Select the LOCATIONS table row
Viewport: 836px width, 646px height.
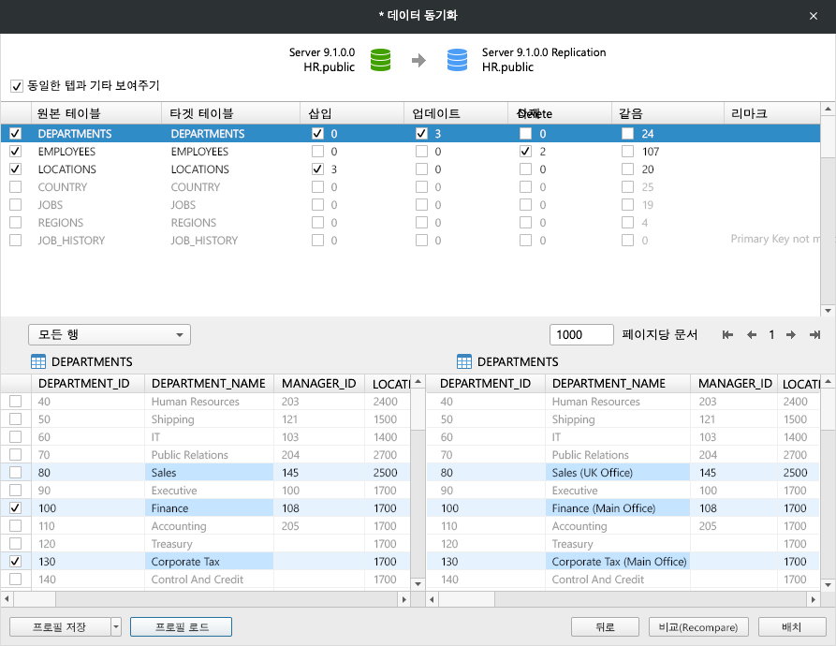[x=67, y=169]
